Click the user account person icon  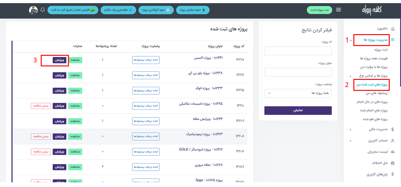(393, 141)
